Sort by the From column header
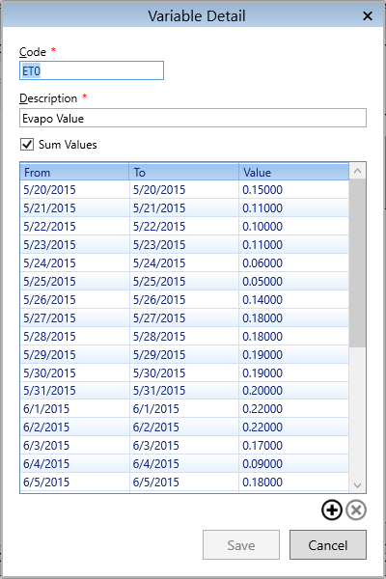The image size is (386, 579). (x=74, y=172)
